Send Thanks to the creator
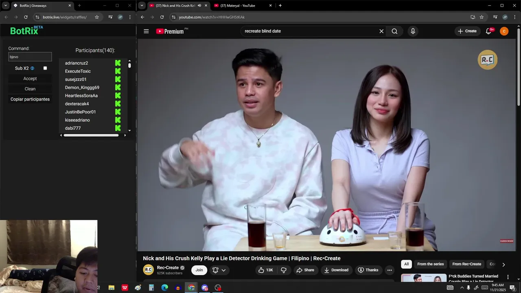Viewport: 521px width, 293px height. pyautogui.click(x=368, y=270)
